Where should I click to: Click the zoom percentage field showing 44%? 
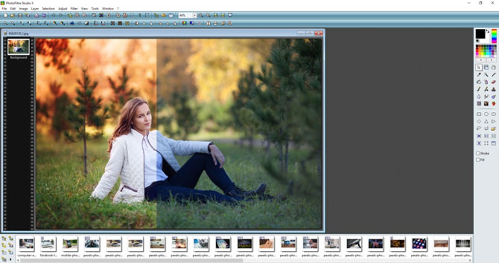[x=185, y=15]
